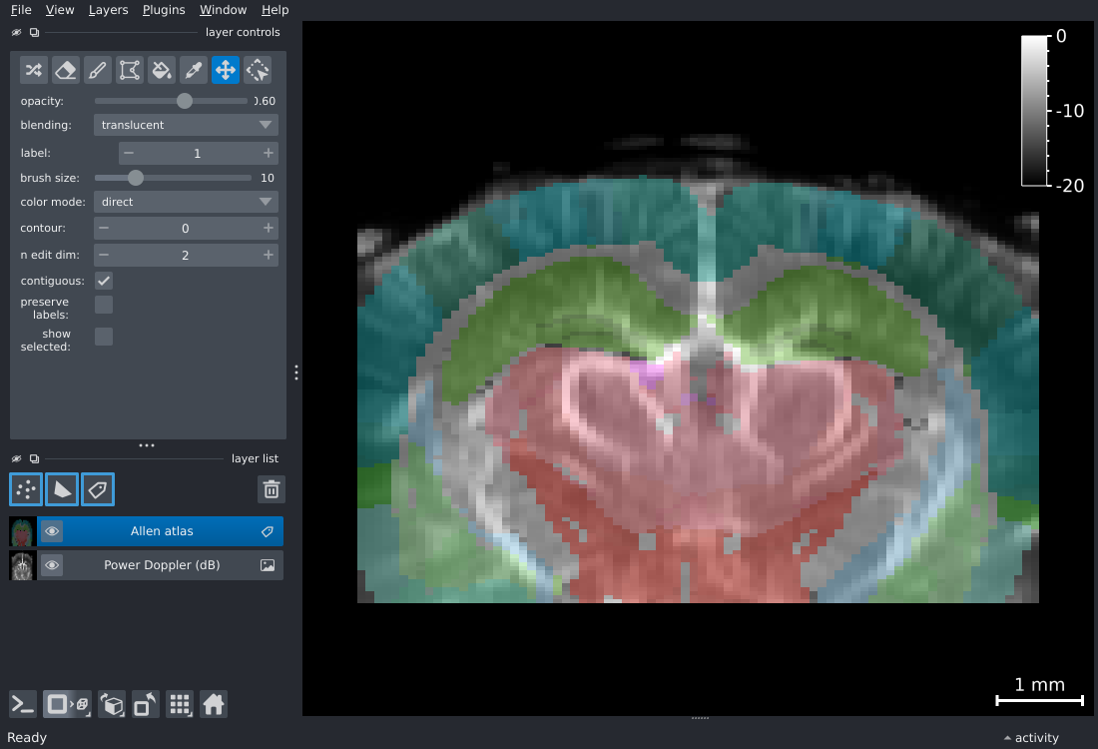This screenshot has width=1098, height=749.
Task: Open the File menu
Action: pyautogui.click(x=21, y=10)
